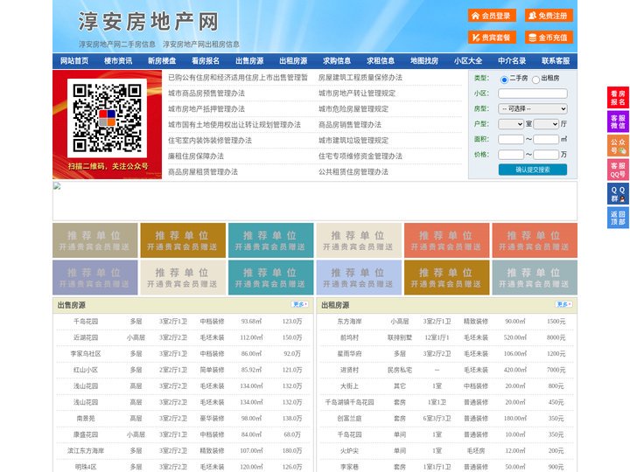The height and width of the screenshot is (472, 630).
Task: Open the 会员登录 member login button
Action: (492, 16)
